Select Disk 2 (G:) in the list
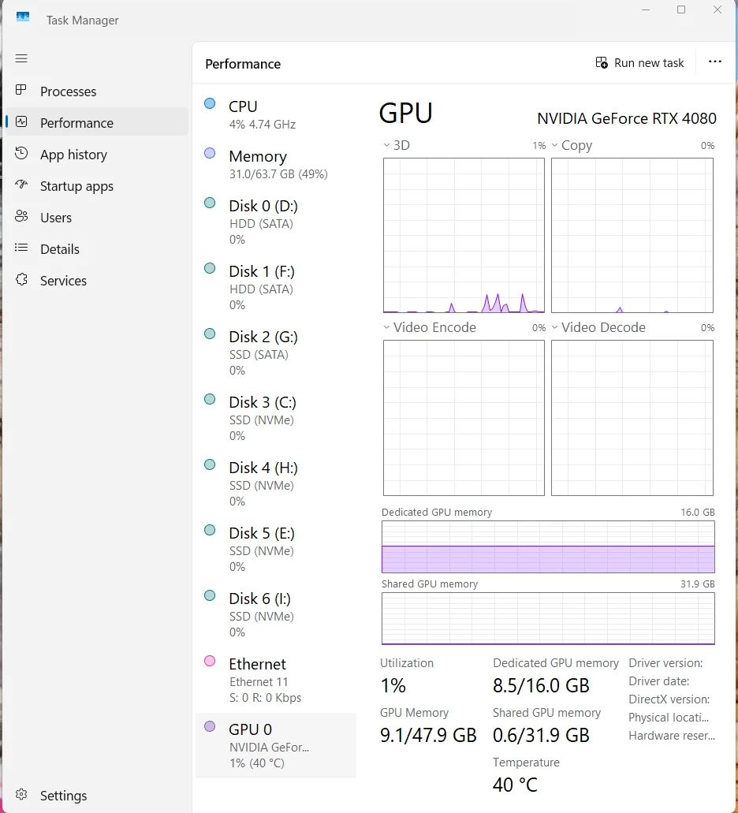The height and width of the screenshot is (813, 738). click(276, 353)
